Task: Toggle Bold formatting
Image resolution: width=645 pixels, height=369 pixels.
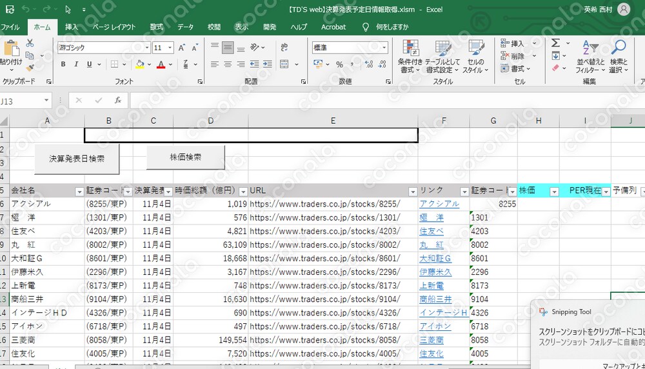Action: [63, 64]
